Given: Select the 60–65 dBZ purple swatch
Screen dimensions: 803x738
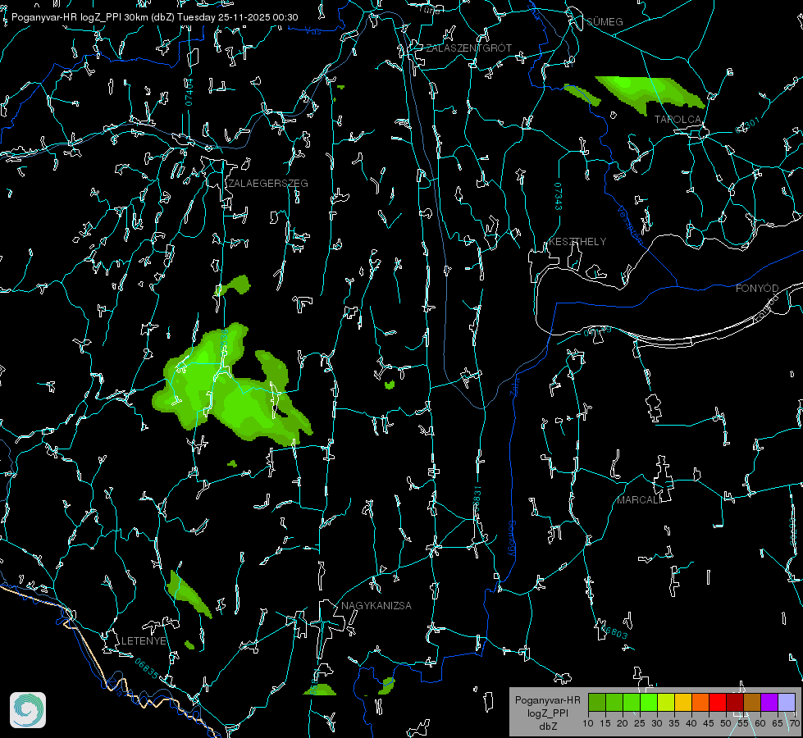Looking at the screenshot, I should point(769,702).
